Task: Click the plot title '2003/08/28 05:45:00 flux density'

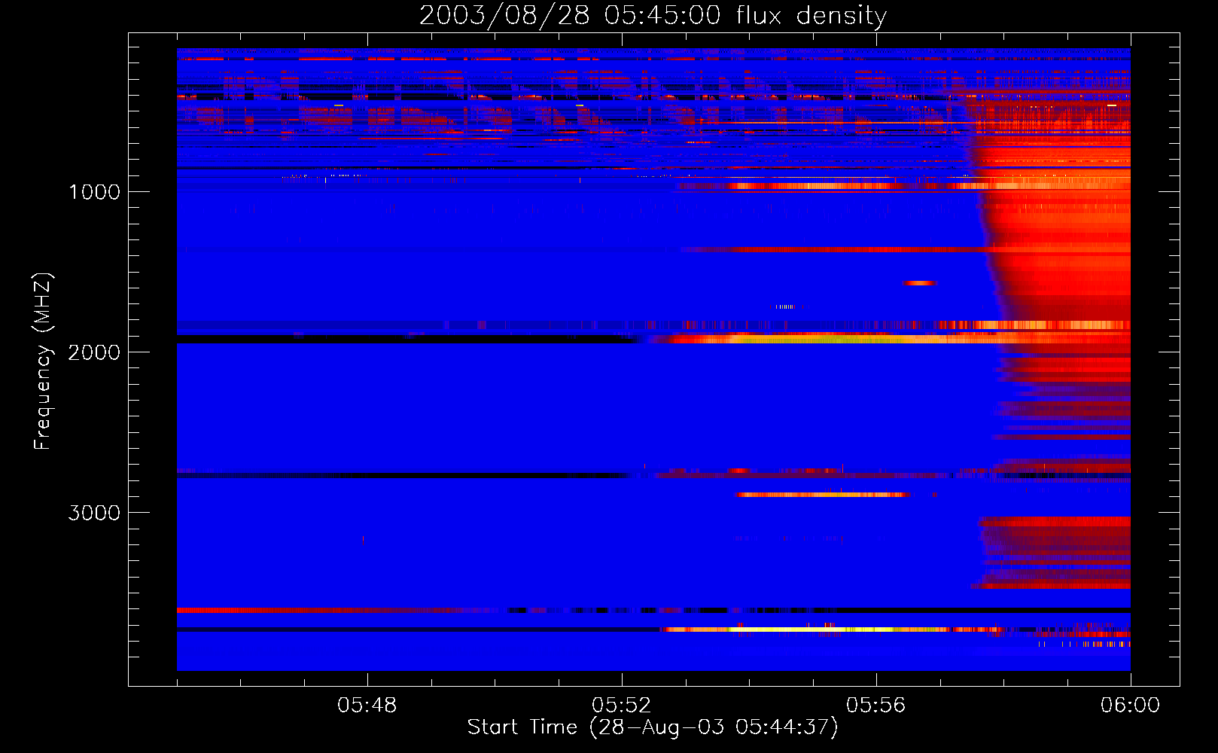Action: tap(653, 15)
